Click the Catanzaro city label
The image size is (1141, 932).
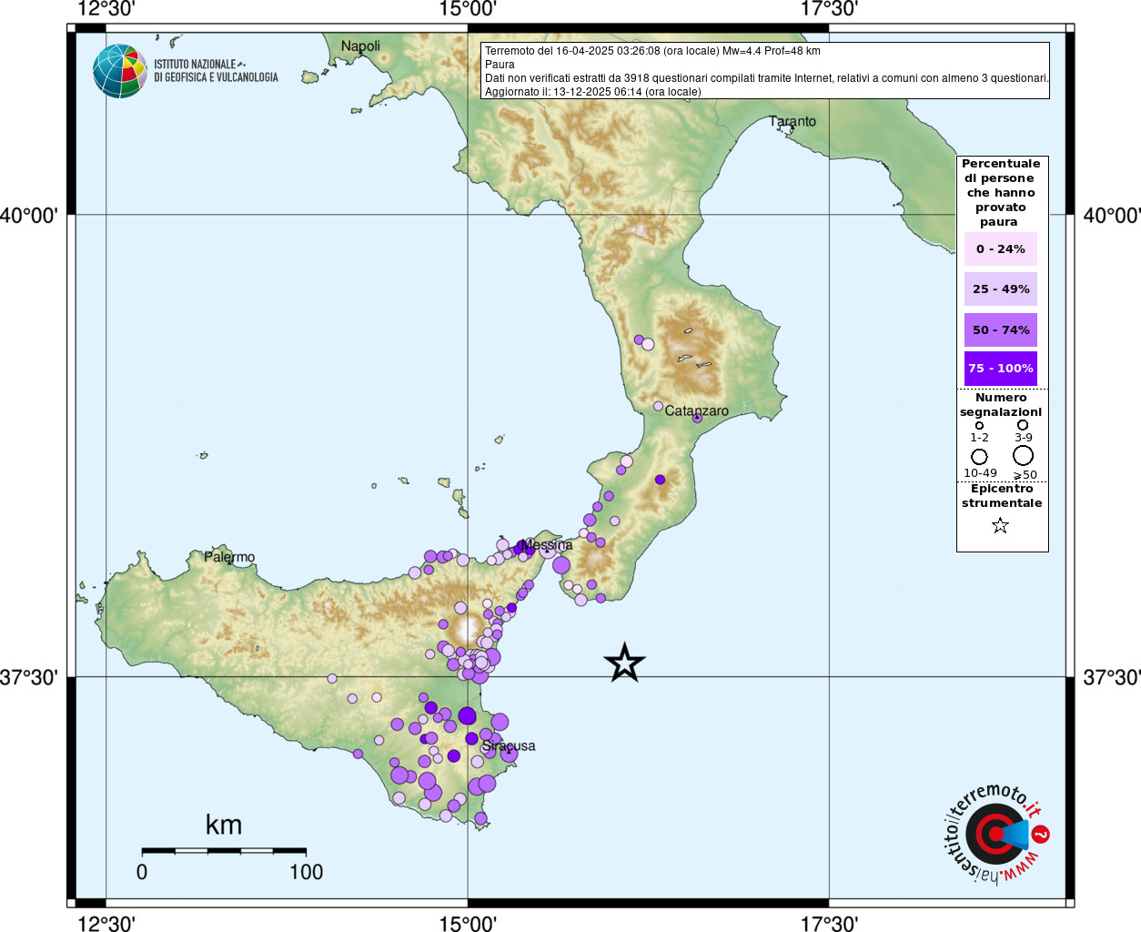(696, 410)
